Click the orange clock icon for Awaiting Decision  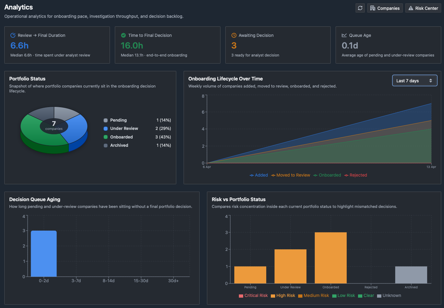[x=234, y=35]
